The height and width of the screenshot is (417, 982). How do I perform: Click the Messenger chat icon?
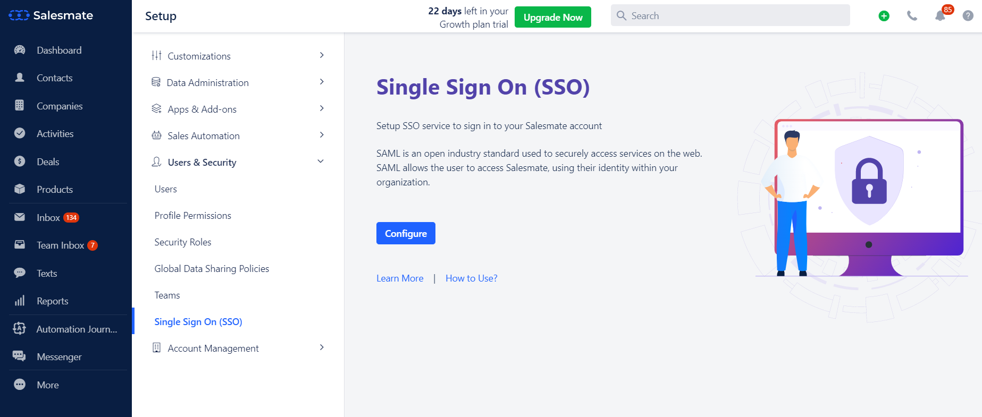[20, 356]
